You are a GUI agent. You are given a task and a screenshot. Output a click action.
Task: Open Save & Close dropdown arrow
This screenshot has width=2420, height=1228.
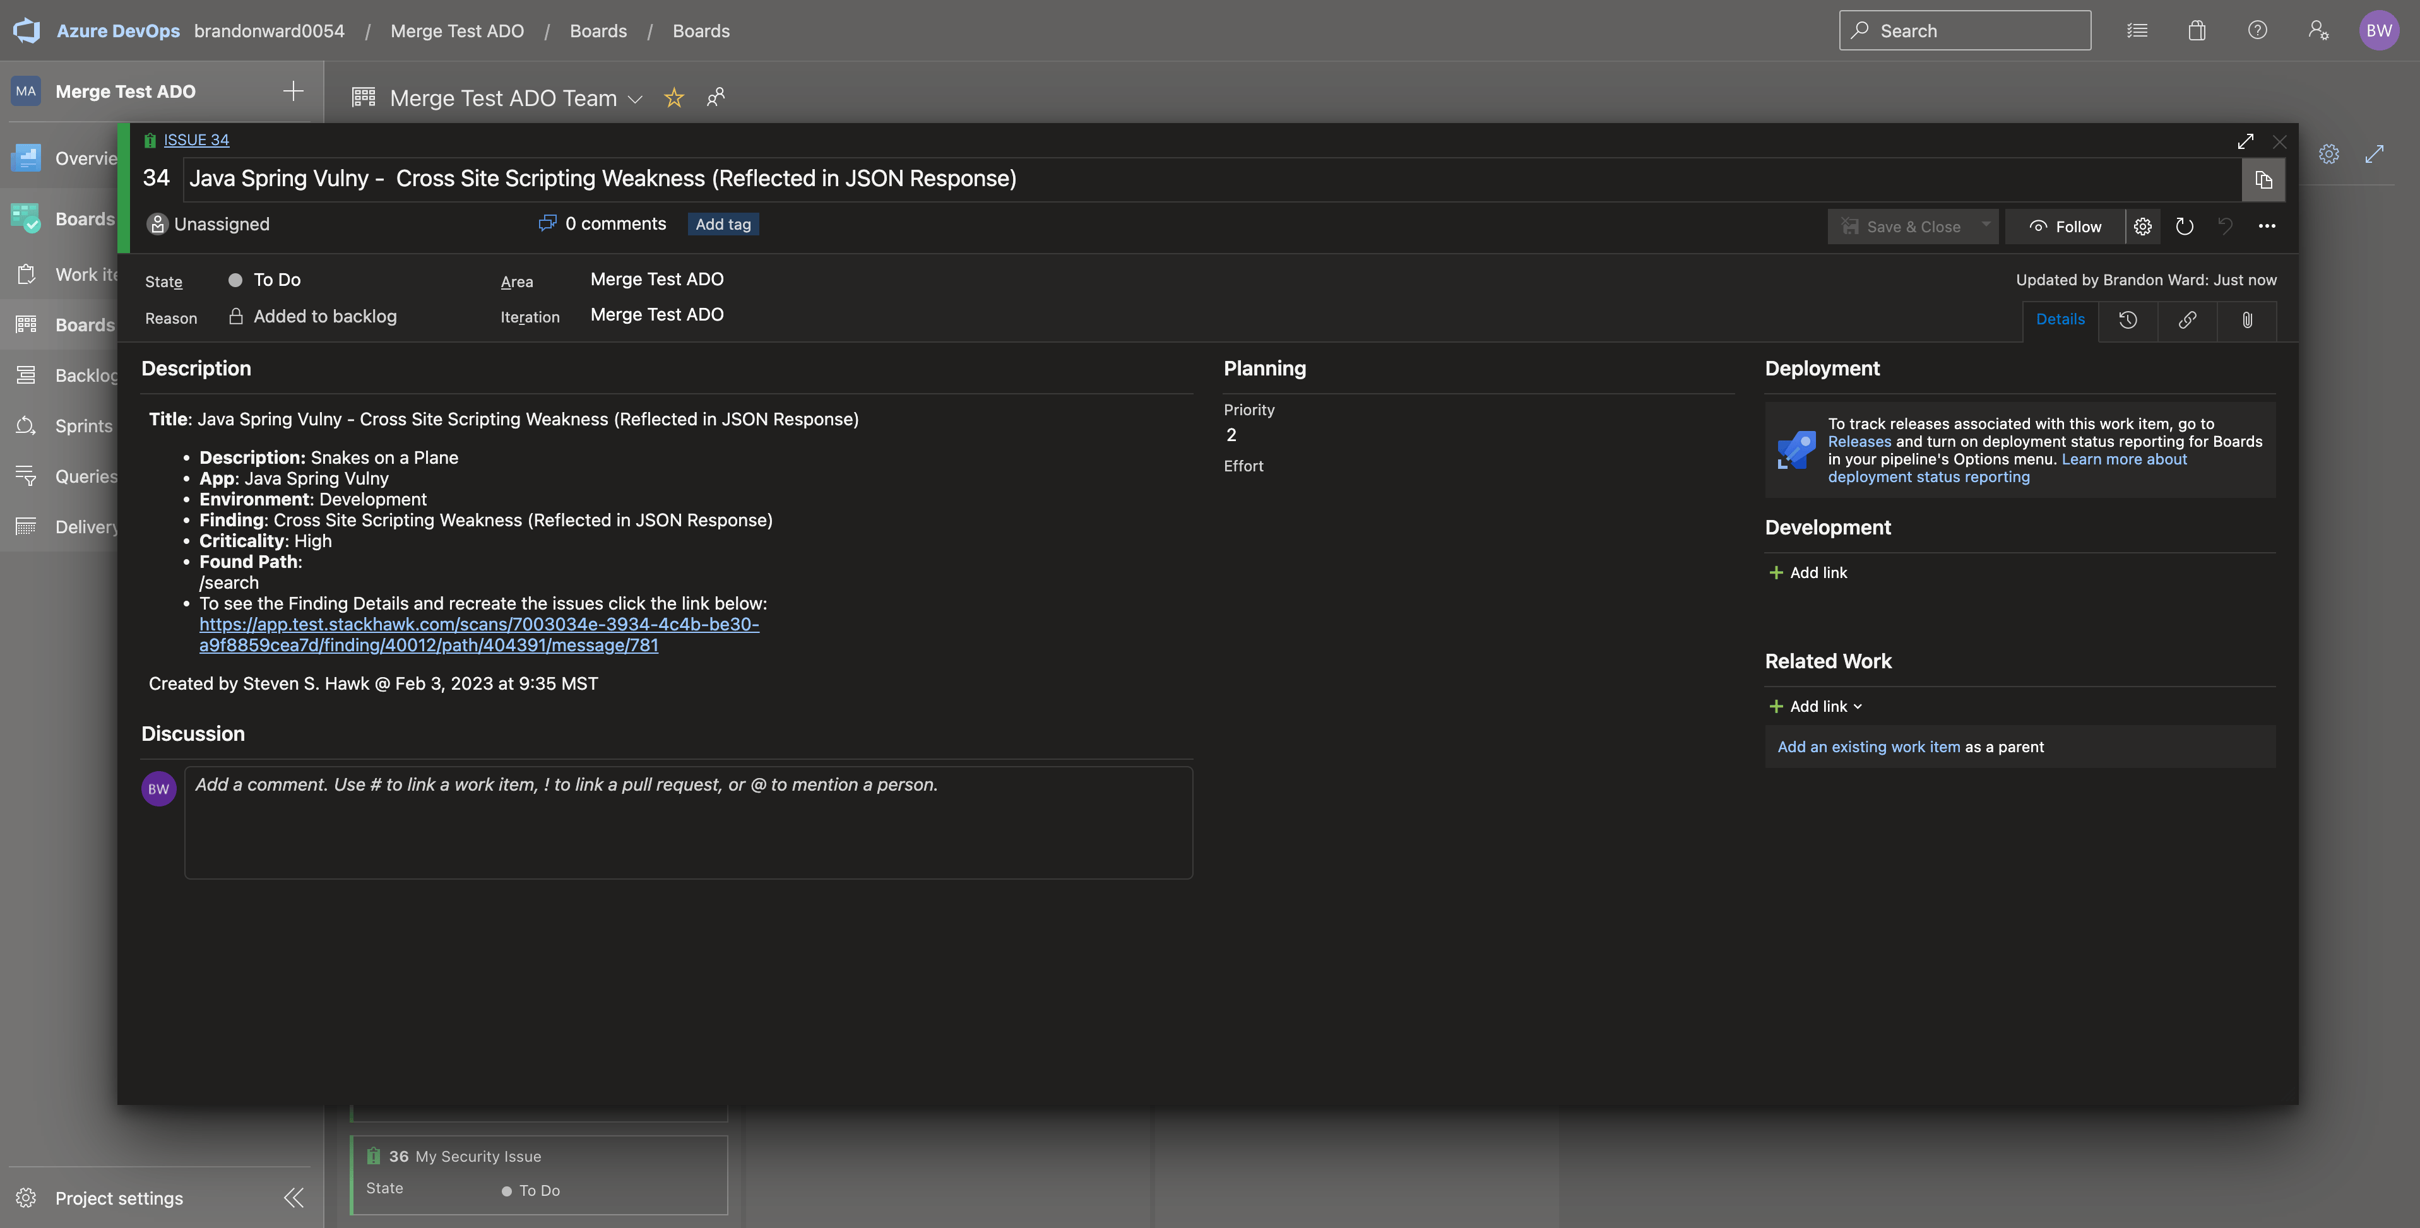click(1985, 225)
